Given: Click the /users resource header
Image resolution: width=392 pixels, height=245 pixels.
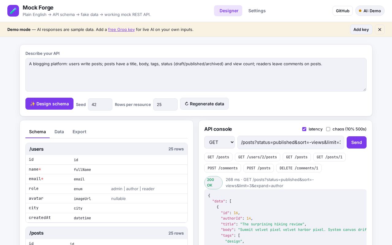Looking at the screenshot, I should pos(107,149).
